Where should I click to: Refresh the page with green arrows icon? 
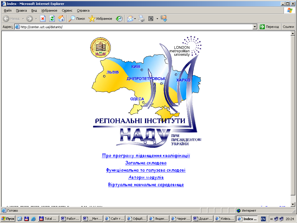click(52, 19)
